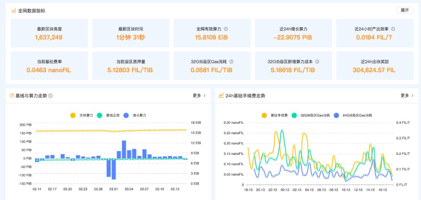Click info icon beside 32GiB扇区新增算力成本
Screen dimensions: 421x200
(x=317, y=62)
